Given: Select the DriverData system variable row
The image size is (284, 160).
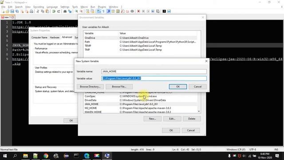Looking at the screenshot, I should (140, 100).
